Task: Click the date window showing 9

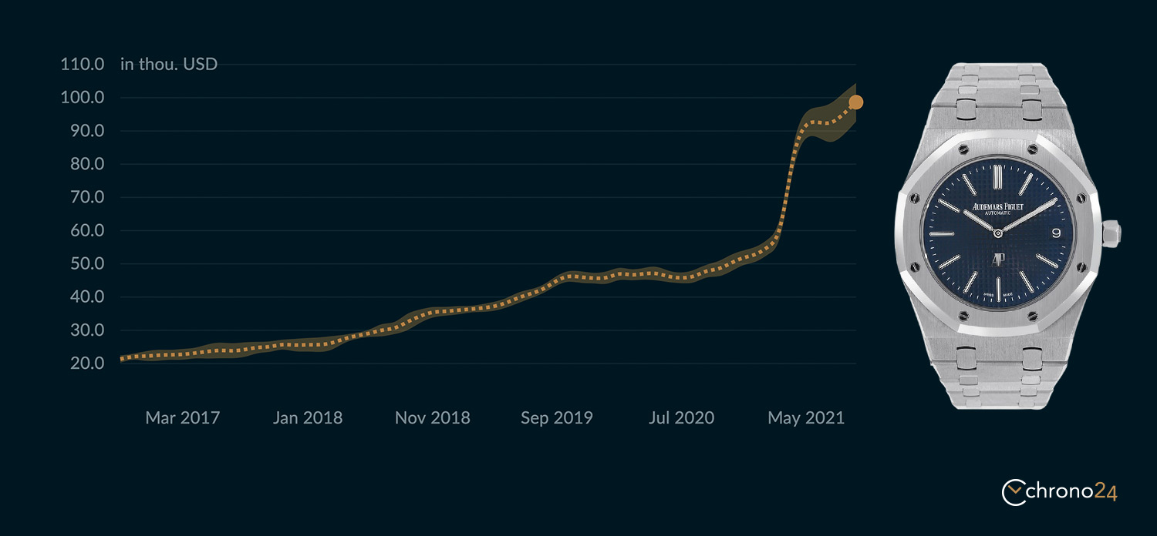Action: 1056,231
